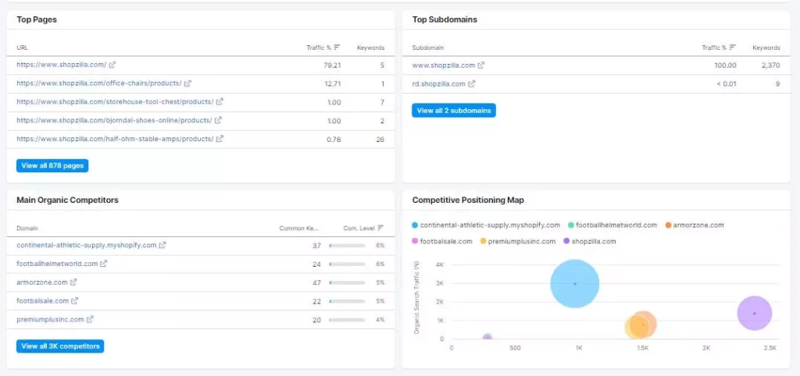The image size is (800, 376).
Task: Toggle premiumplusinc.com yellow legend dot
Action: (483, 241)
